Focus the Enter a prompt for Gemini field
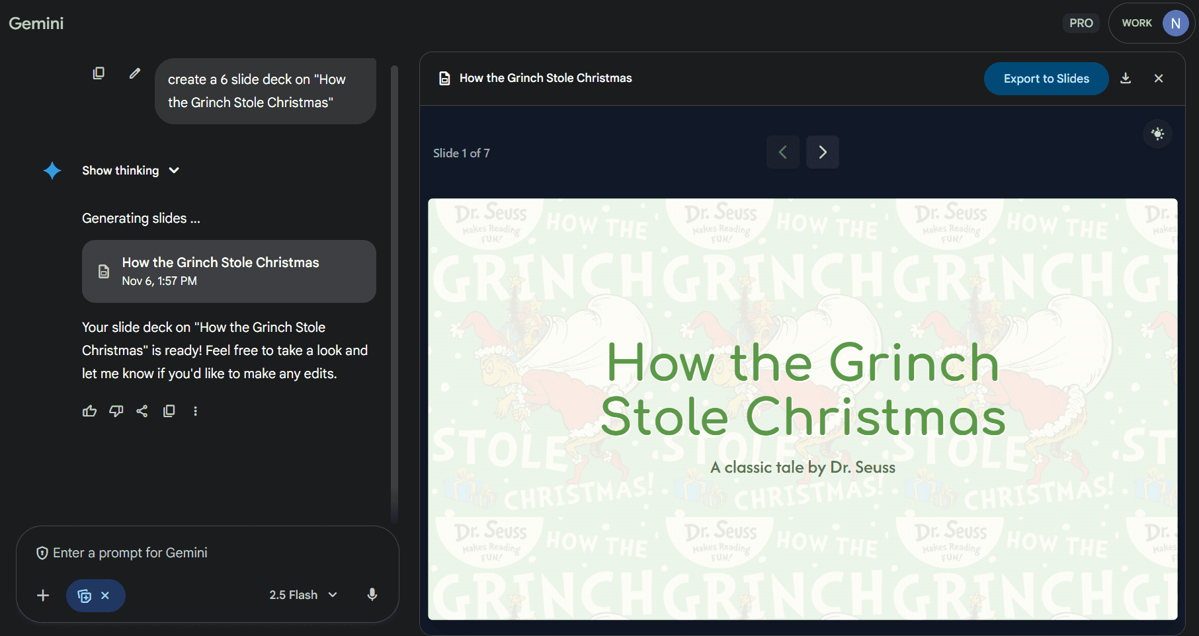The image size is (1199, 636). 208,553
